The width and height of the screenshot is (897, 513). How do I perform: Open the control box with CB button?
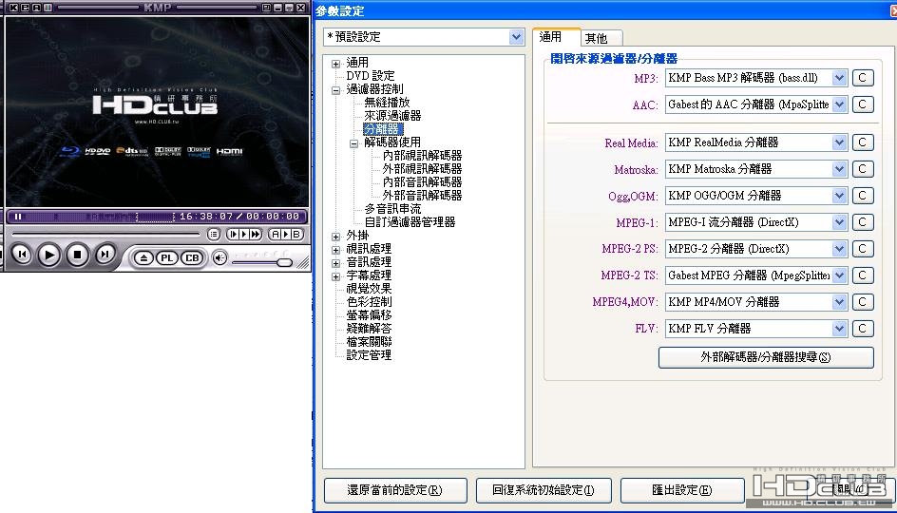pos(192,258)
